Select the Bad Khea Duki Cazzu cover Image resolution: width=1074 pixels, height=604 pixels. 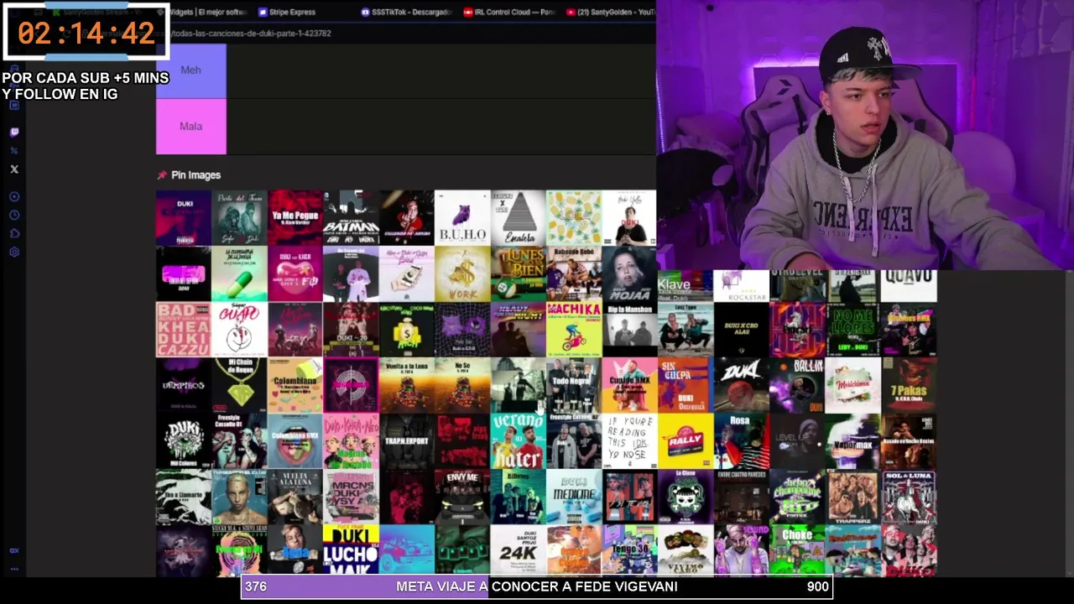point(183,330)
